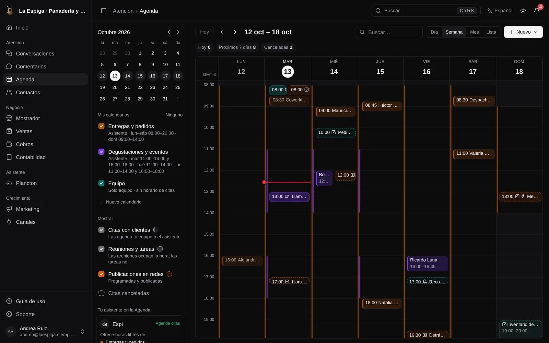Open the 13:00 Llam… event on Tuesday
Screen dimensions: 549x343
tap(289, 197)
